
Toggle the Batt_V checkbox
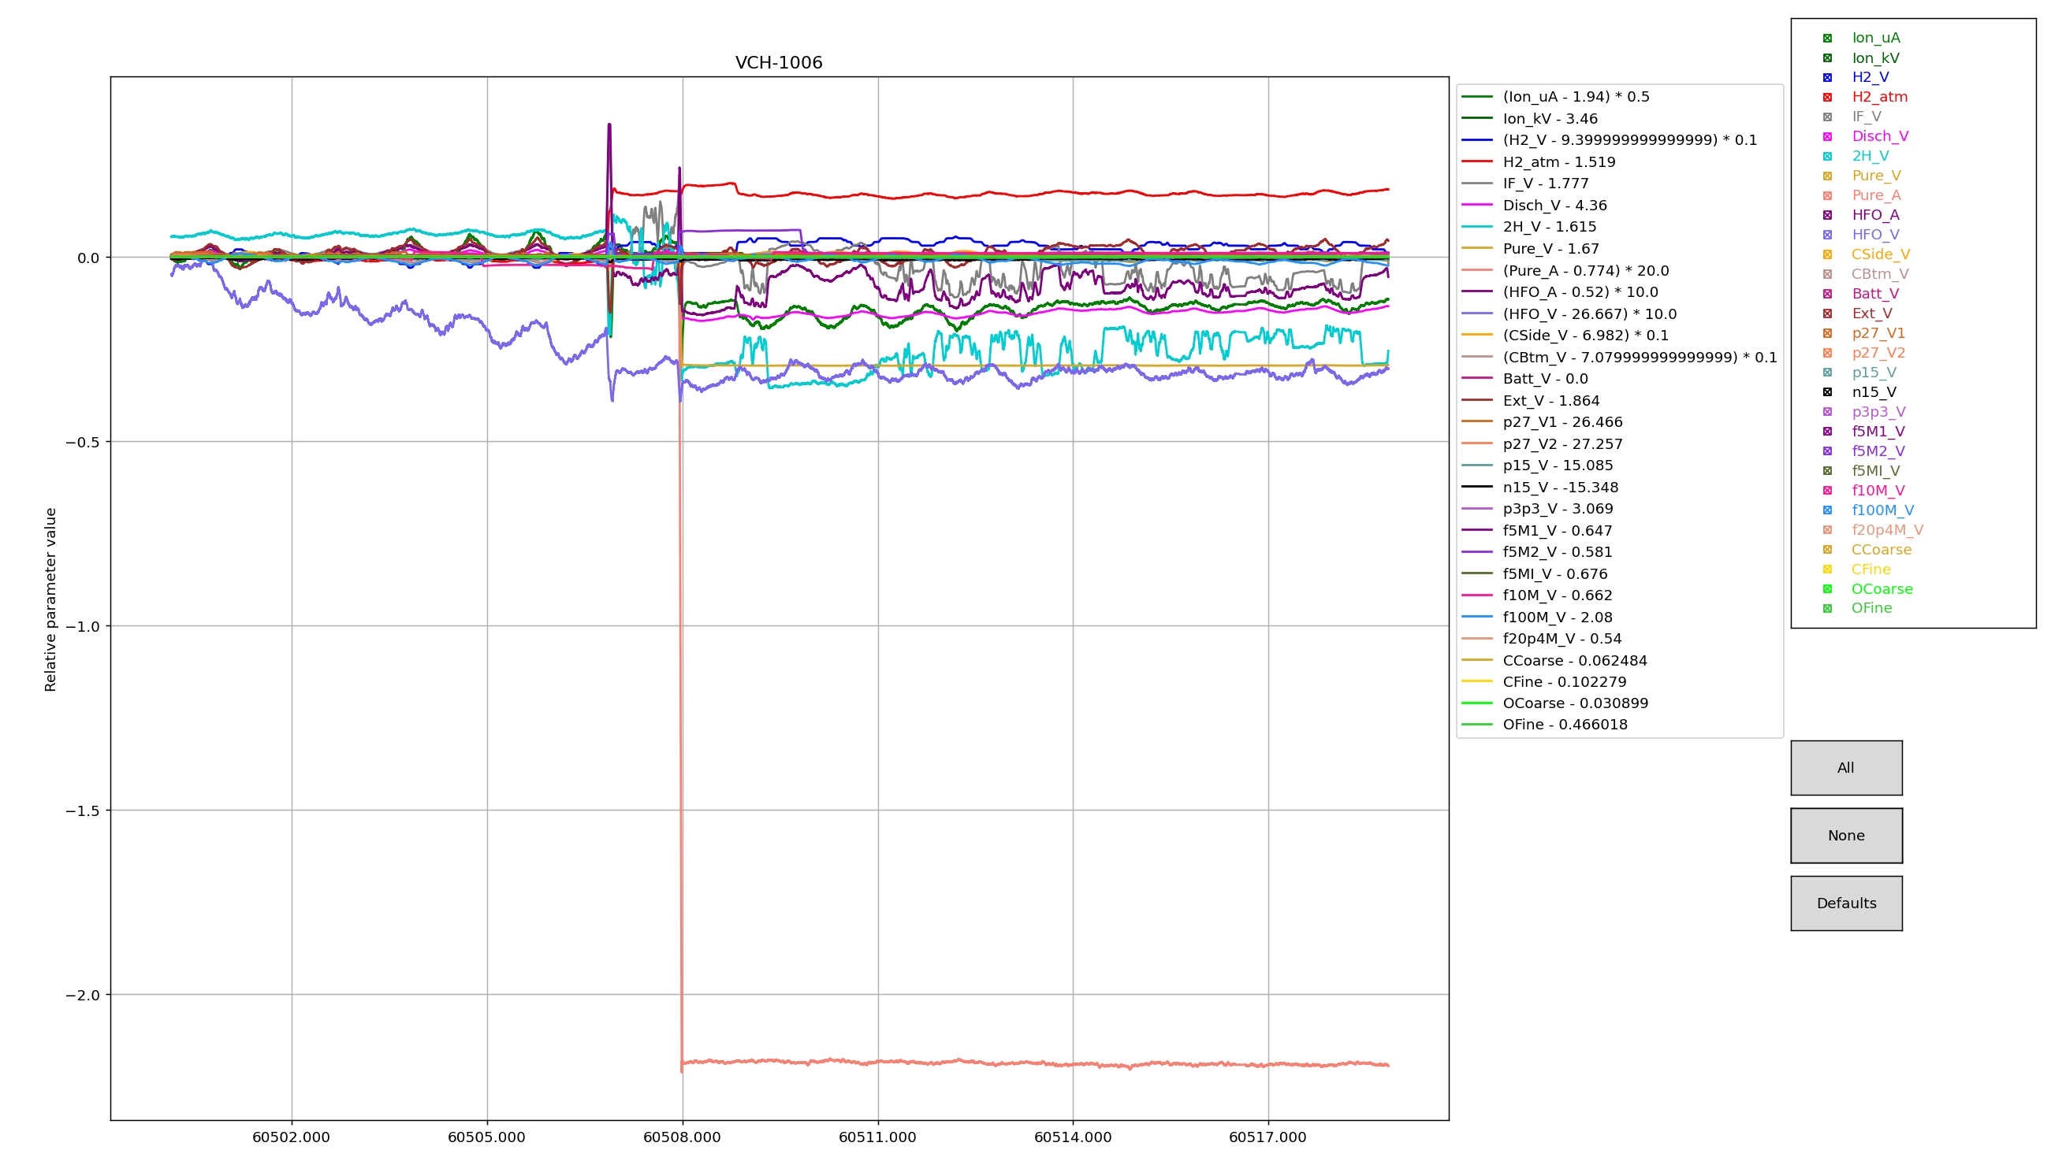coord(1827,294)
